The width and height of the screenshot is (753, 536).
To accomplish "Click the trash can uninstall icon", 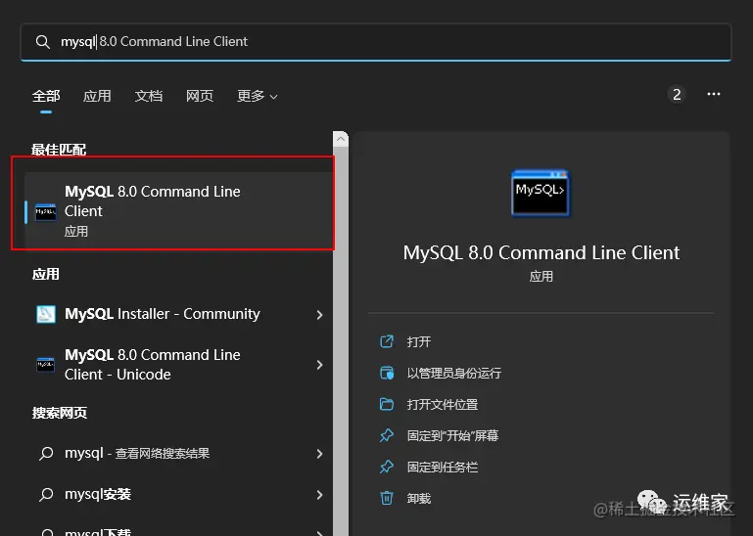I will coord(387,498).
